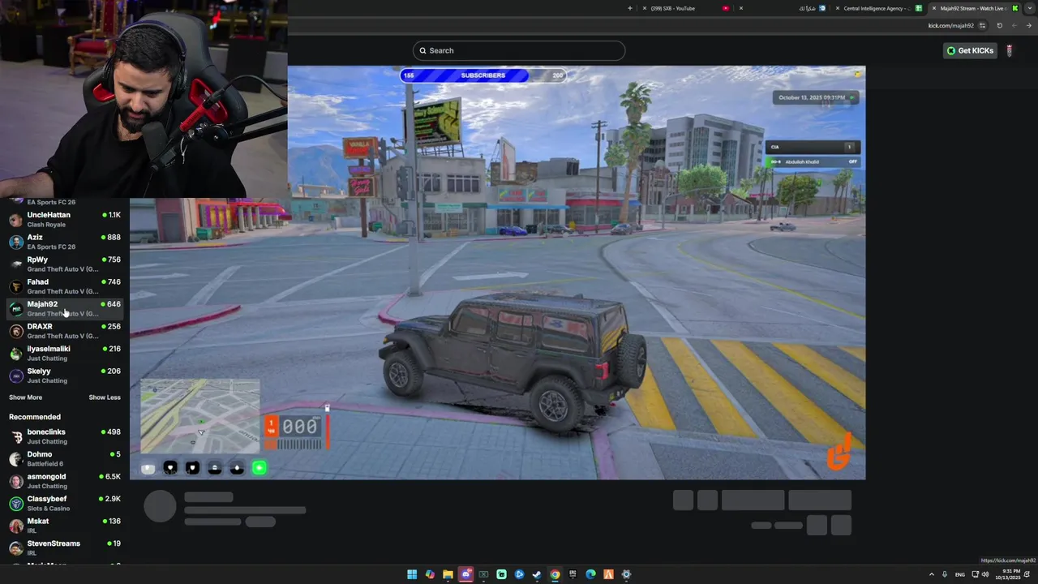This screenshot has height=584, width=1038.
Task: Open boneclinks avatar under Recommended
Action: [x=15, y=436]
